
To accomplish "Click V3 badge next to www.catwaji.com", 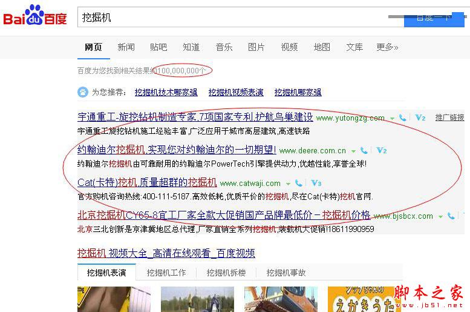I will coord(316,183).
